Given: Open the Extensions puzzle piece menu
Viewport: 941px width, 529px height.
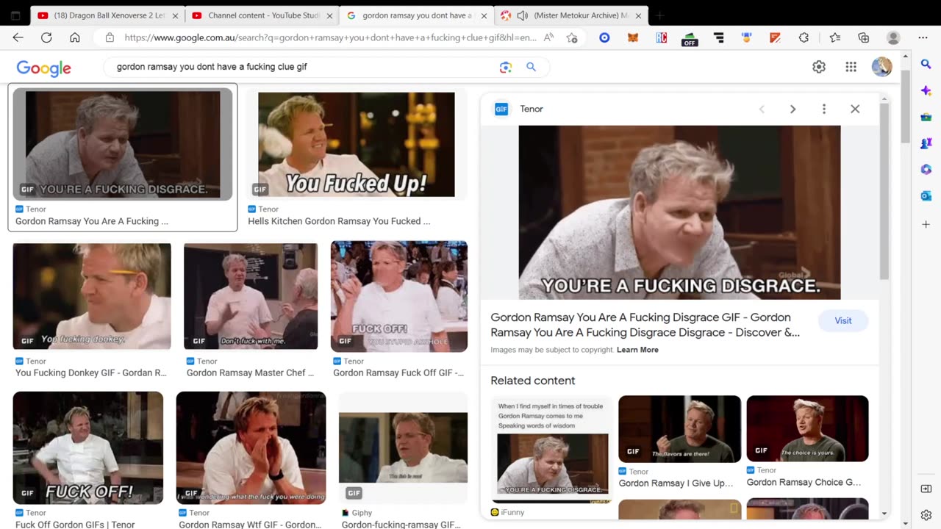Looking at the screenshot, I should point(804,37).
